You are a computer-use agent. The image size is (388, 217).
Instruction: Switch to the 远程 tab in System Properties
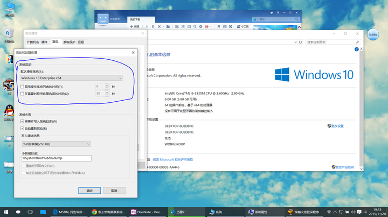click(81, 42)
